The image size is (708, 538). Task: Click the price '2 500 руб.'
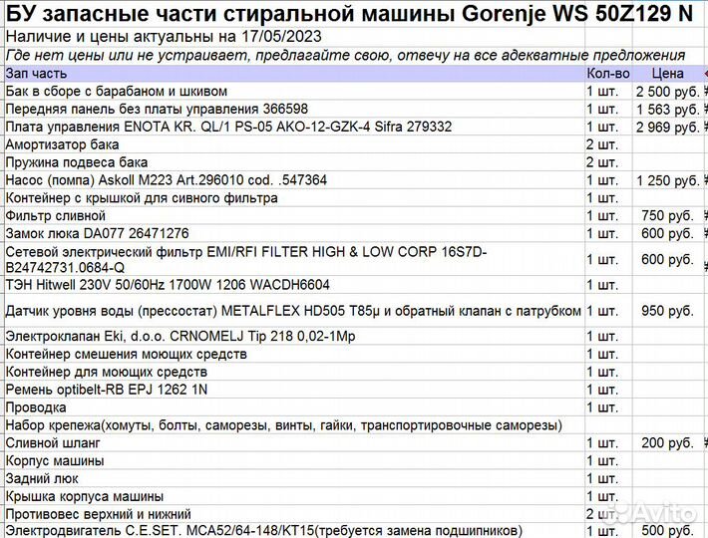(667, 92)
